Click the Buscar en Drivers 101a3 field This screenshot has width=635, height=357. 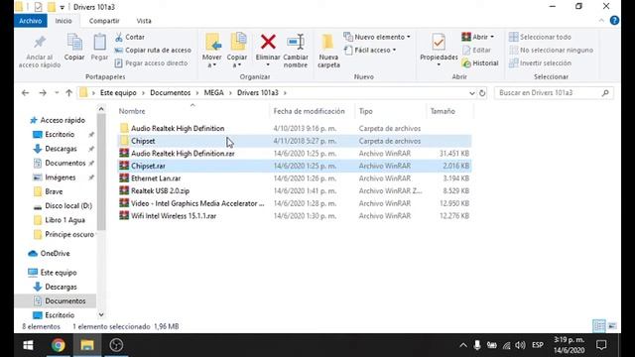[554, 92]
